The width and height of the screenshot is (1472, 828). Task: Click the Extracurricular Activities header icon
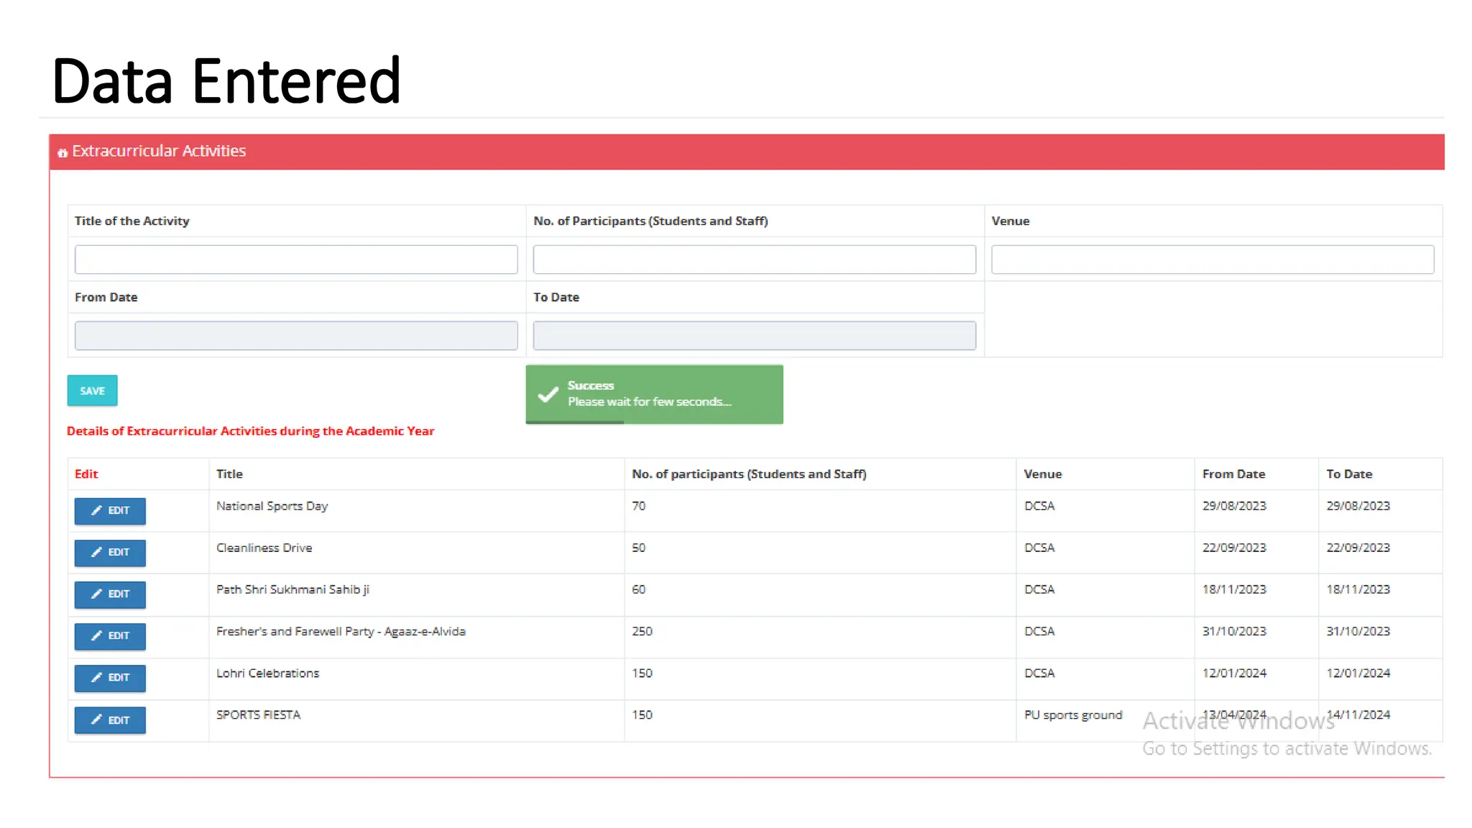63,152
